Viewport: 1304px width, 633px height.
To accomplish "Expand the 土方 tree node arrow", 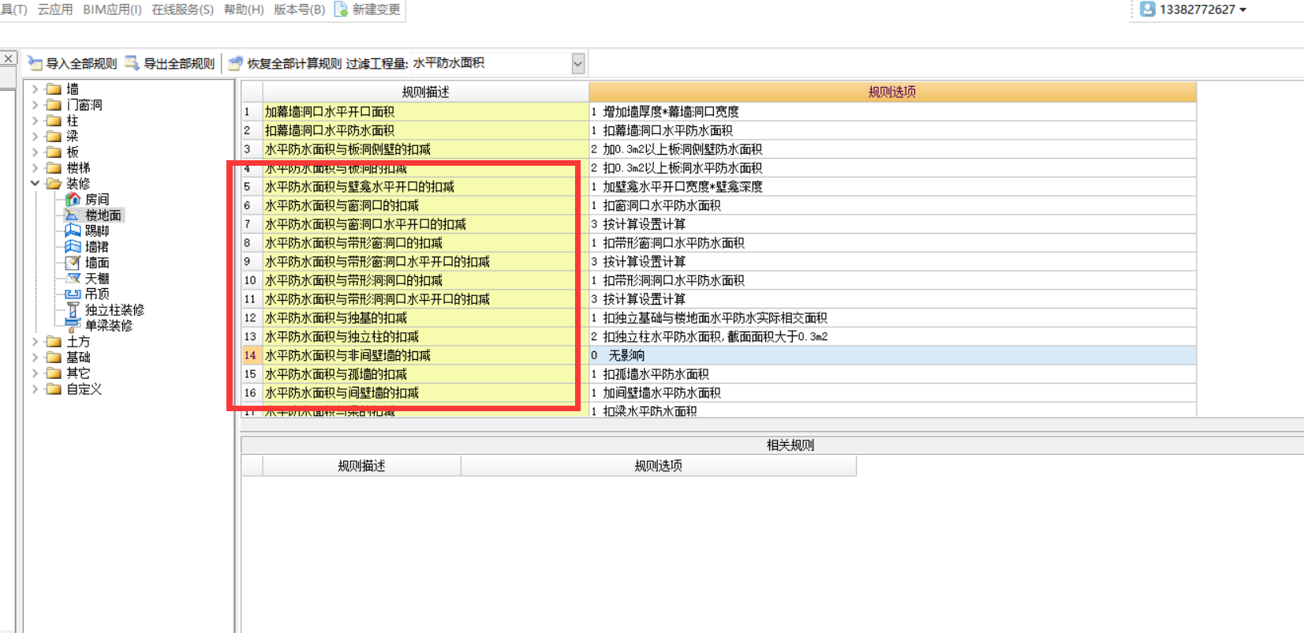I will [35, 341].
